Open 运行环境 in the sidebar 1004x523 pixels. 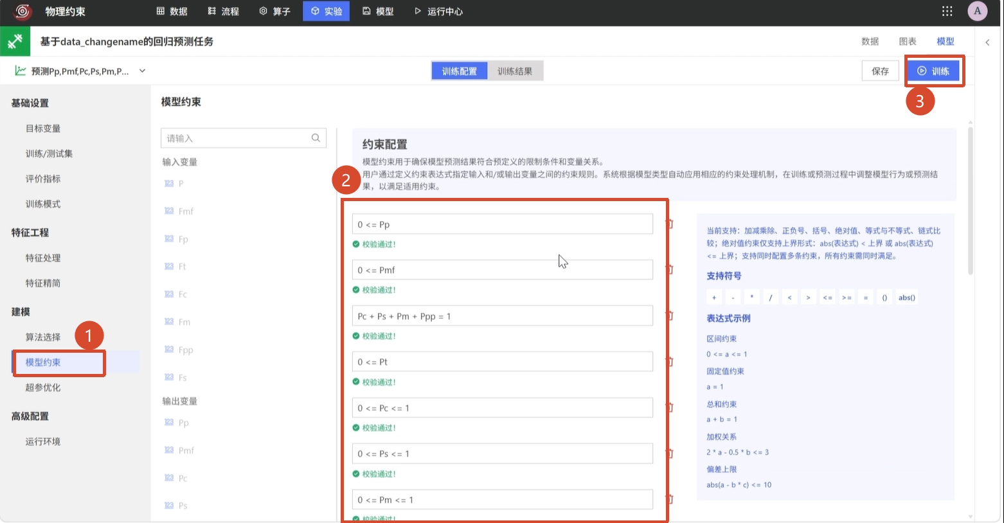pyautogui.click(x=43, y=441)
